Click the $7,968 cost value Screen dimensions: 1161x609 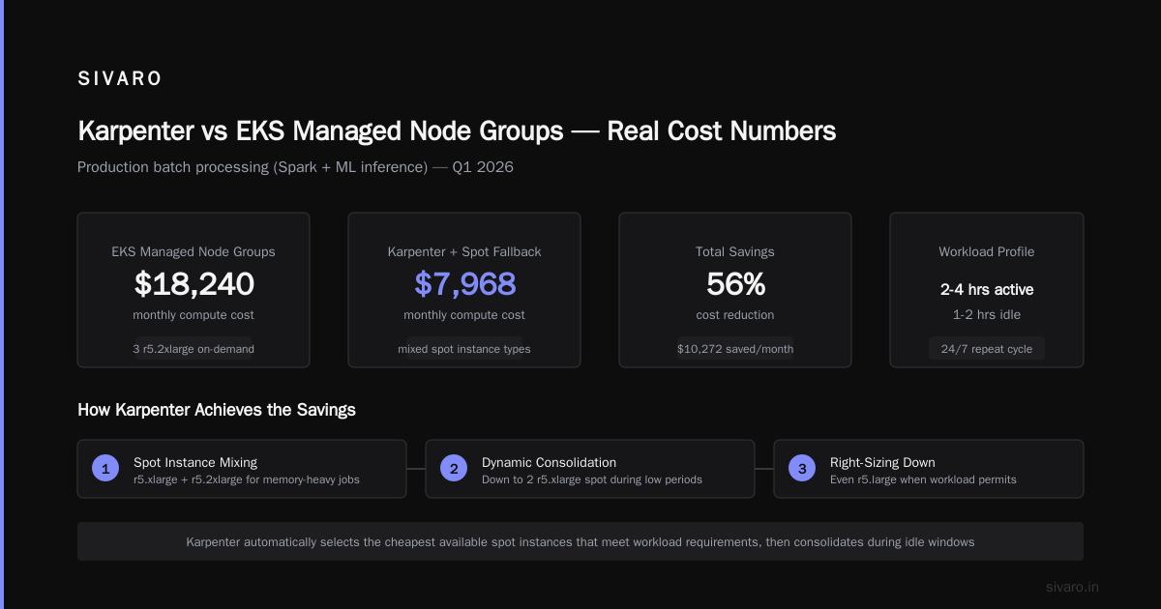point(464,283)
